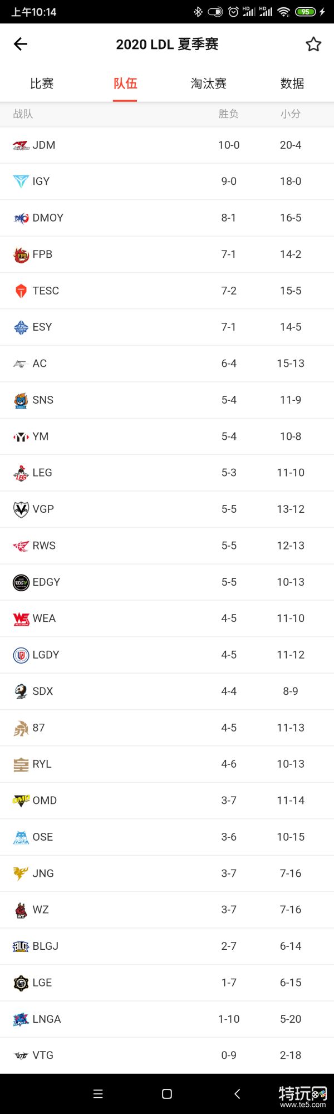Switch to the 数据 tab

(292, 84)
